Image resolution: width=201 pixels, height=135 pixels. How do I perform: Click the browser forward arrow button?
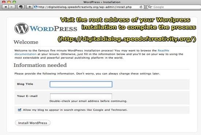(12, 7)
